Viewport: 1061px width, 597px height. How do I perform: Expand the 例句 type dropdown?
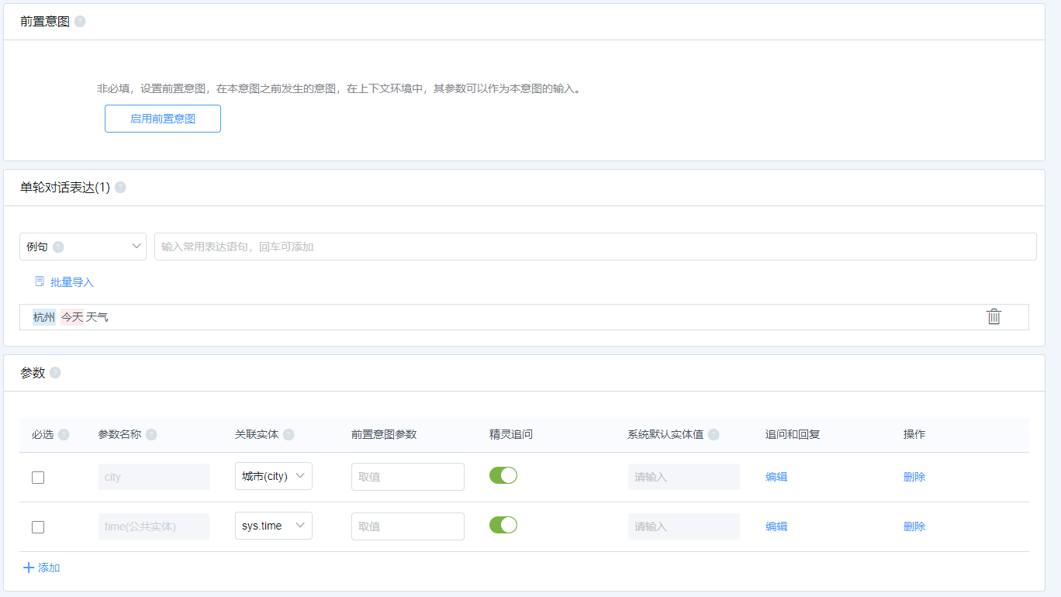(x=83, y=247)
